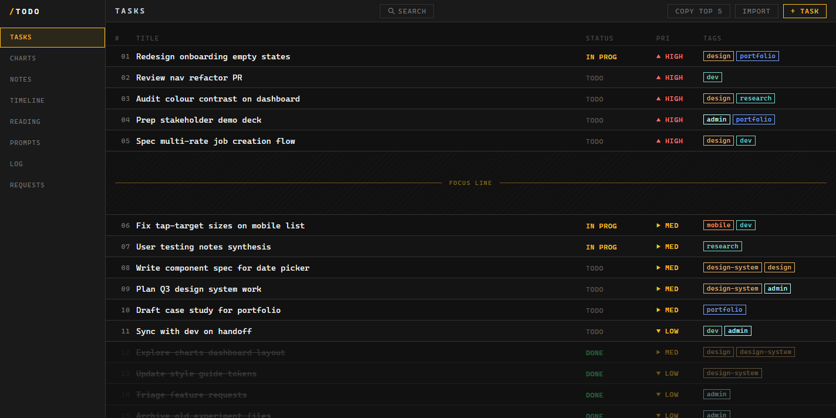This screenshot has height=418, width=836.
Task: Click admin tag on Prep stakeholder demo deck
Action: click(717, 120)
